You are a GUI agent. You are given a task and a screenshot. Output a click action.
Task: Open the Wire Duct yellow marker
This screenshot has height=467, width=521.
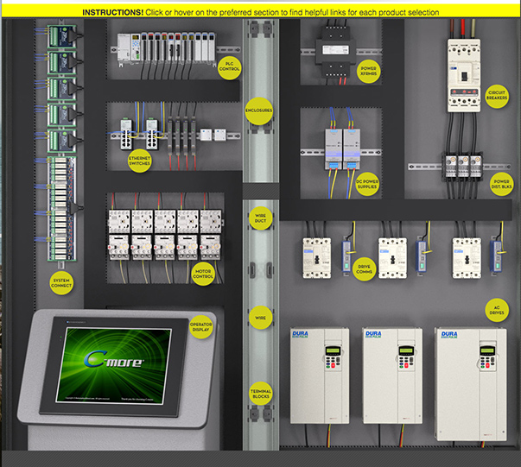tap(258, 216)
